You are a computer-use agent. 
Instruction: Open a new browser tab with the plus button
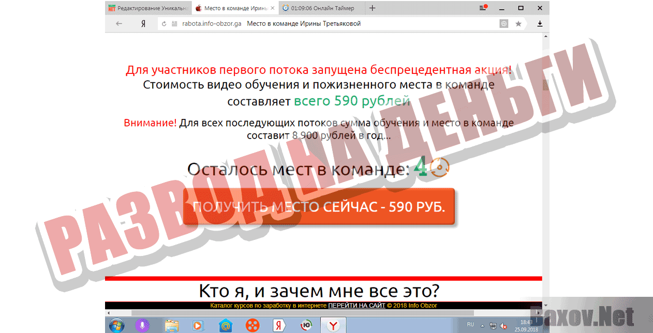[372, 8]
